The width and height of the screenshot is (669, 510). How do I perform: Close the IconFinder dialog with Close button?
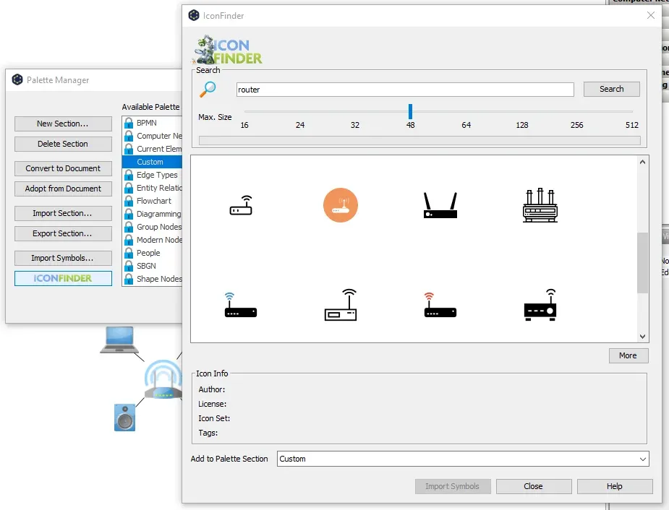click(x=533, y=486)
